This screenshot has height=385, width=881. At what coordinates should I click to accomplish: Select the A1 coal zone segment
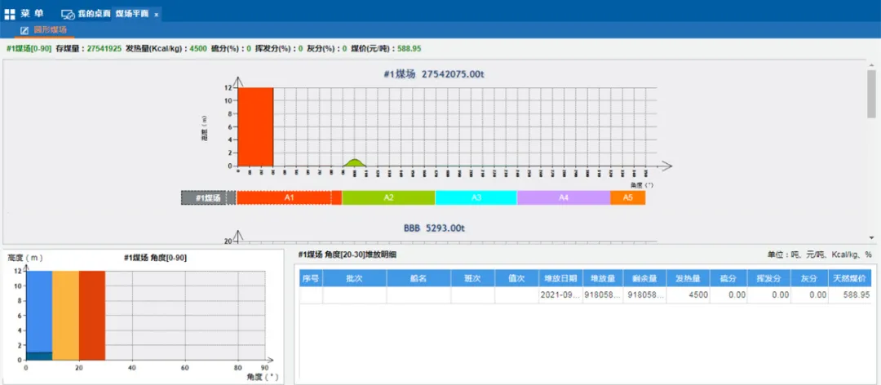click(x=289, y=197)
